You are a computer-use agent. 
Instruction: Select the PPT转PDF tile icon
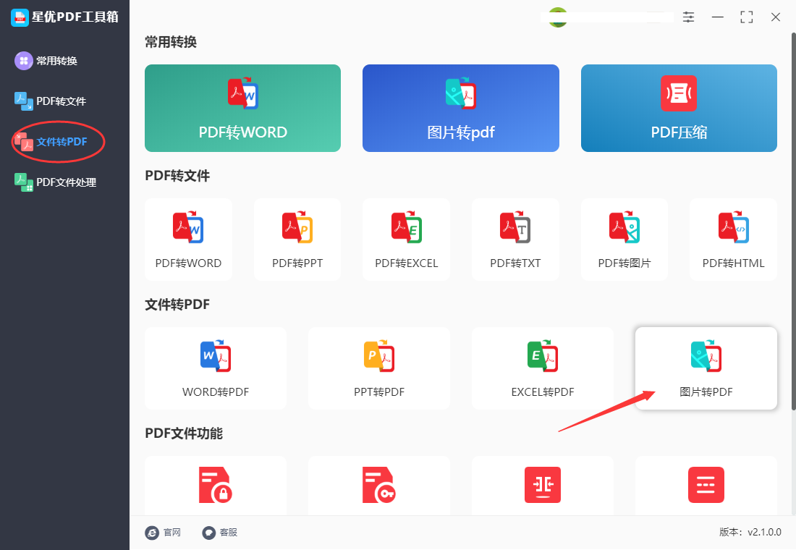pyautogui.click(x=379, y=356)
